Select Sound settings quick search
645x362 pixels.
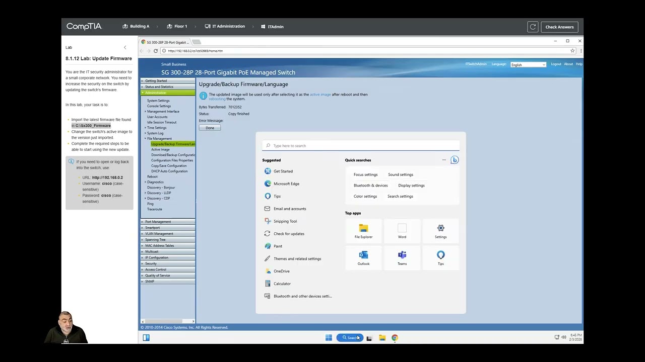[401, 174]
